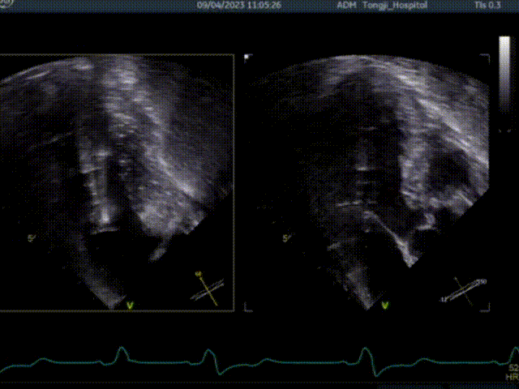This screenshot has width=519, height=389.
Task: Click the green V marker under left image
Action: point(131,306)
